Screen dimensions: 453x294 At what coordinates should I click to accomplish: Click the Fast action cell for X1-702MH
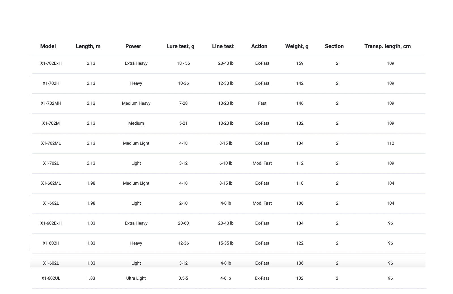(x=262, y=103)
